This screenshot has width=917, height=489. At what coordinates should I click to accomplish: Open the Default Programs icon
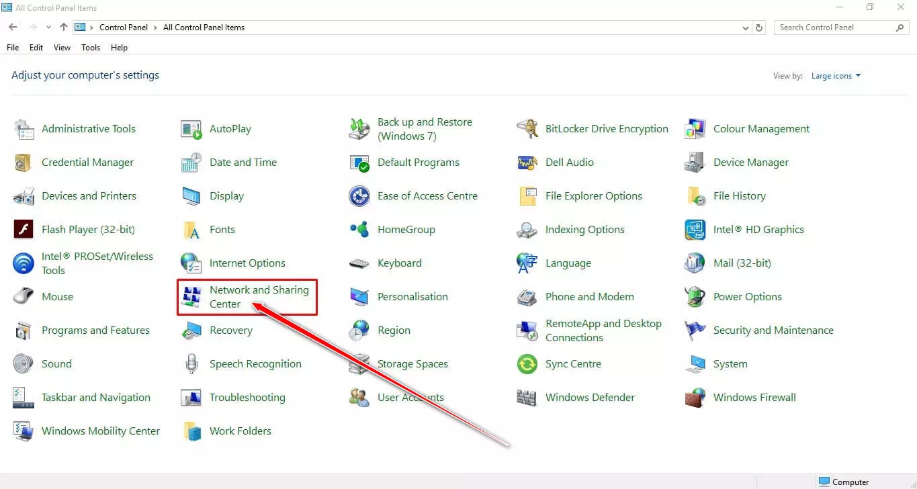[359, 163]
